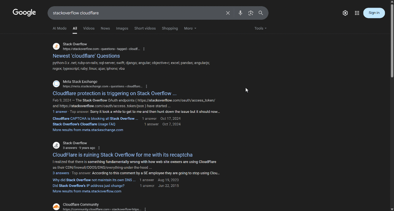
Task: Expand the Tools dropdown
Action: 260,28
